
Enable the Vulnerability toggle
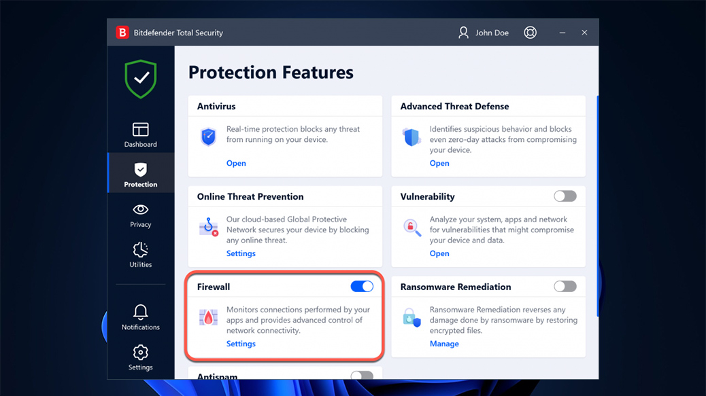click(565, 196)
